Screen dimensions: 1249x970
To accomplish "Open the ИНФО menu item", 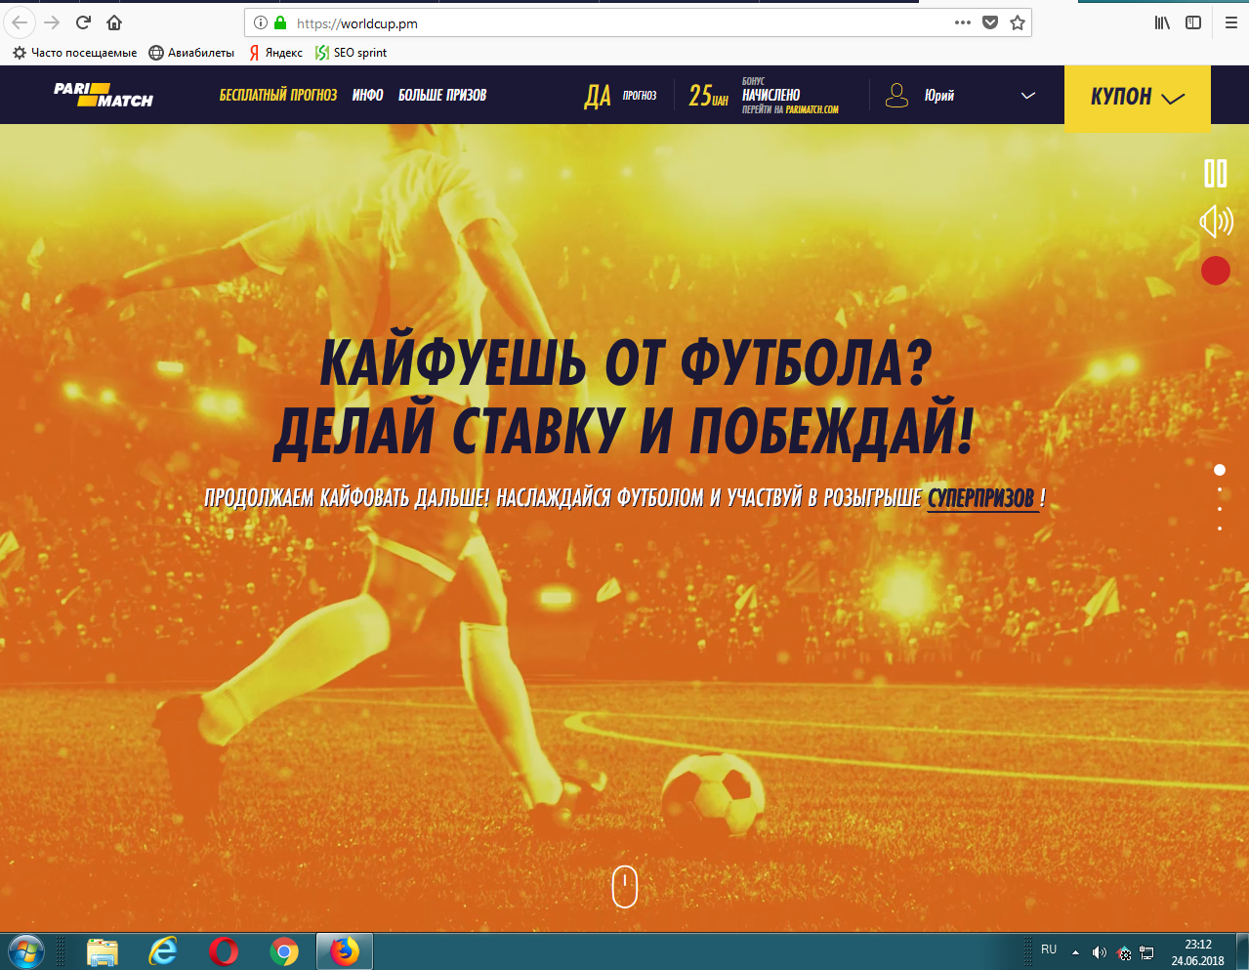I will point(367,96).
